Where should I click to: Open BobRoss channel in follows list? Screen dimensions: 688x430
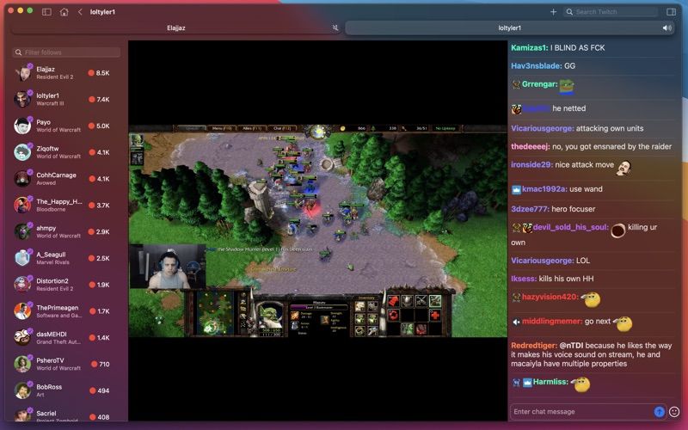point(66,390)
